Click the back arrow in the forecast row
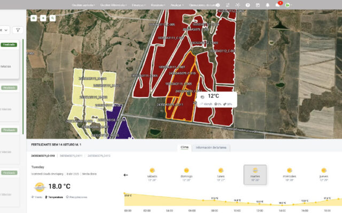This screenshot has width=342, height=213. click(126, 175)
